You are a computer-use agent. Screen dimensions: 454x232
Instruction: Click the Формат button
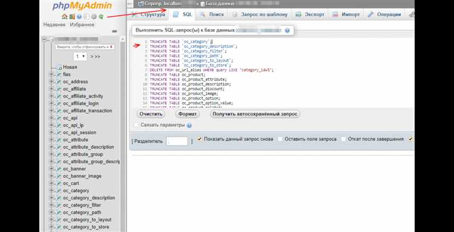click(187, 114)
